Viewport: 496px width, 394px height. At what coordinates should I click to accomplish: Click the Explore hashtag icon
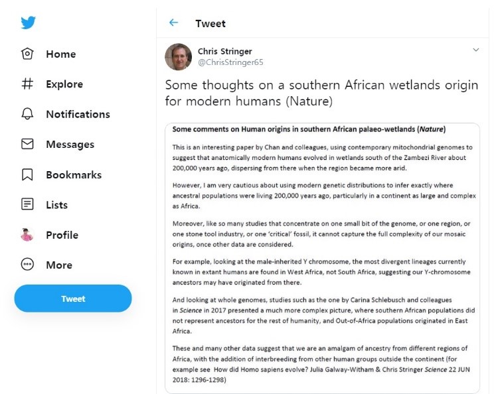pos(27,84)
